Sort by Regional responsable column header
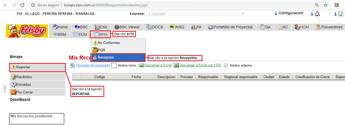The width and height of the screenshot is (345, 126). (x=241, y=77)
